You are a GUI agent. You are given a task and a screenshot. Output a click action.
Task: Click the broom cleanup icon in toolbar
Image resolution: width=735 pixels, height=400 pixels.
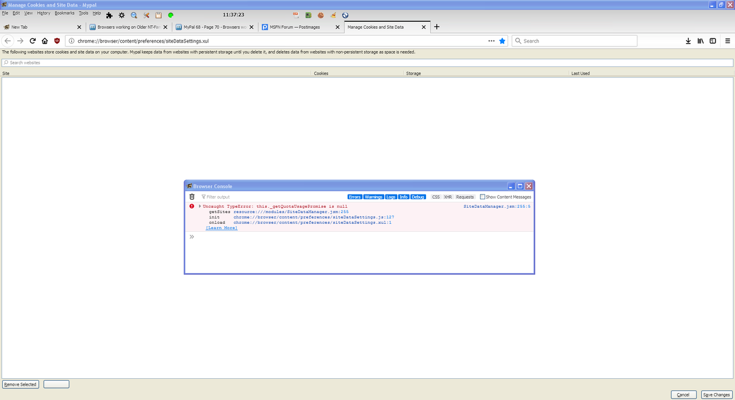click(x=333, y=15)
